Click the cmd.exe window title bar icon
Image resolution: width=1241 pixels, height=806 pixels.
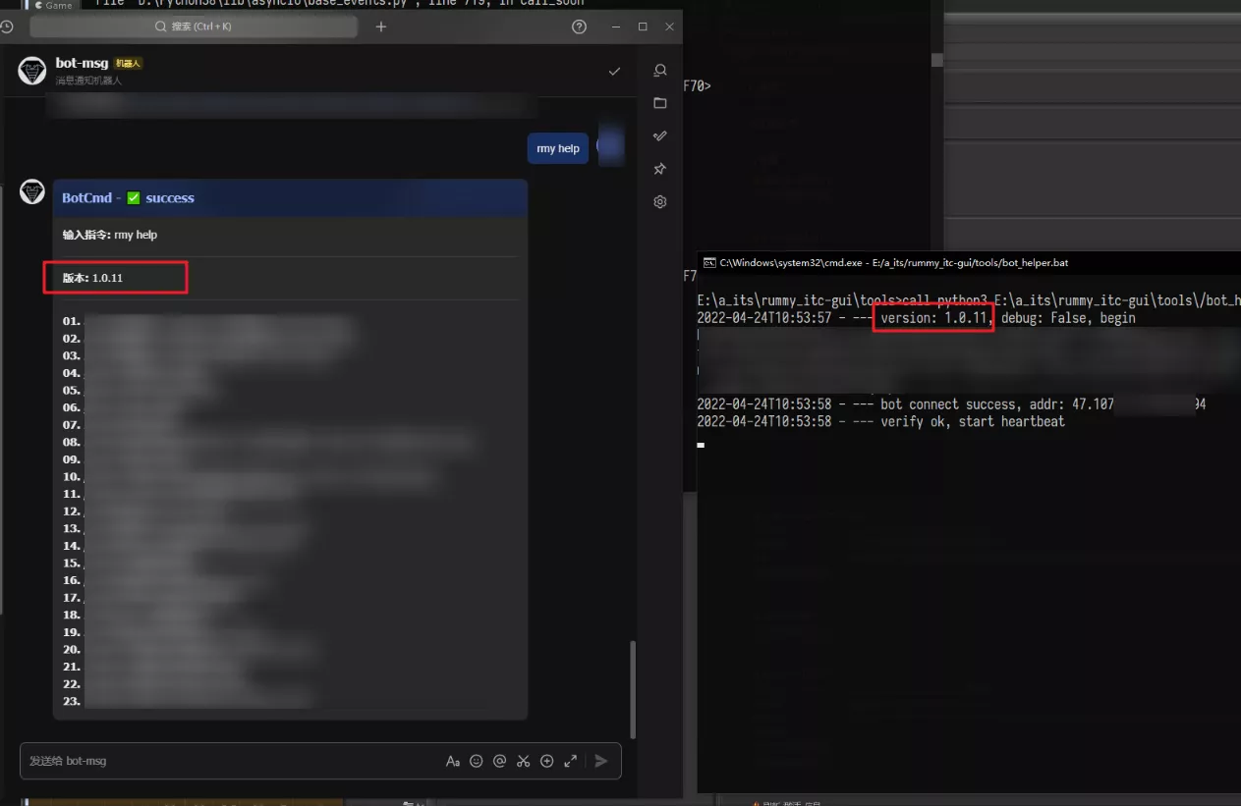709,262
